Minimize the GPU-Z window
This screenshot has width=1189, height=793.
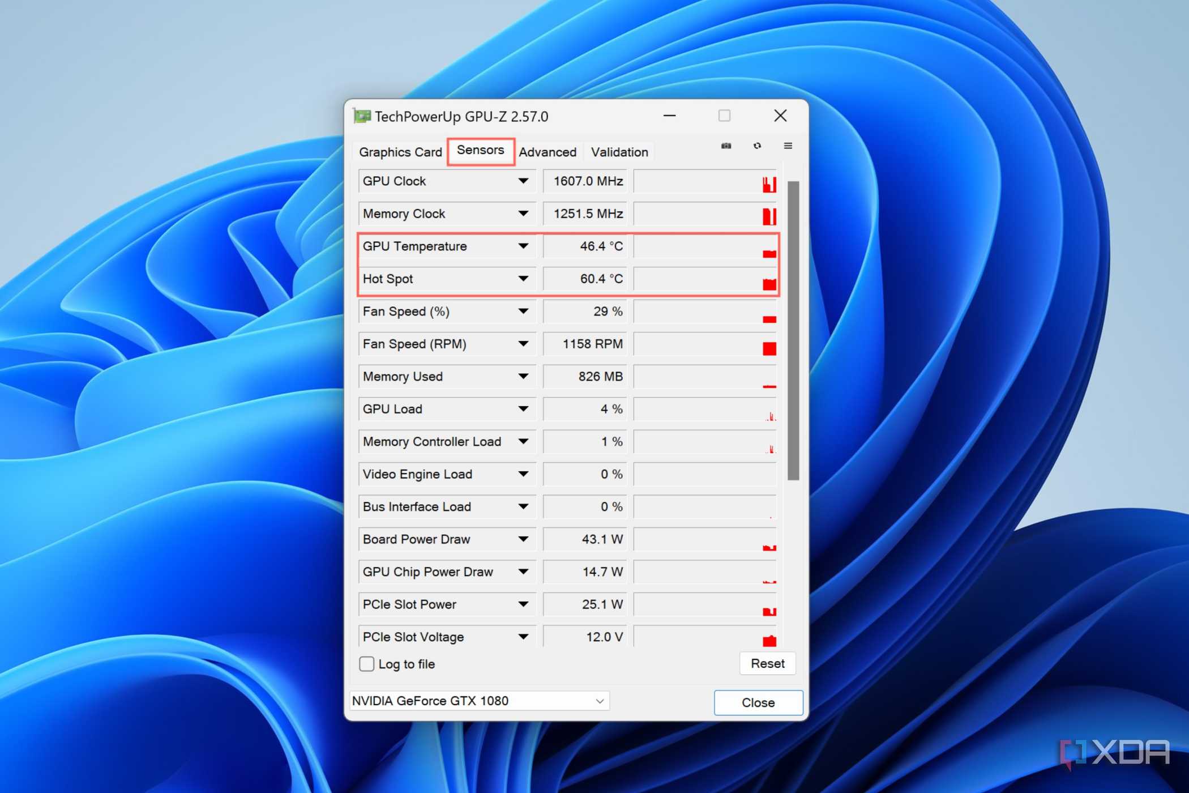click(x=670, y=116)
